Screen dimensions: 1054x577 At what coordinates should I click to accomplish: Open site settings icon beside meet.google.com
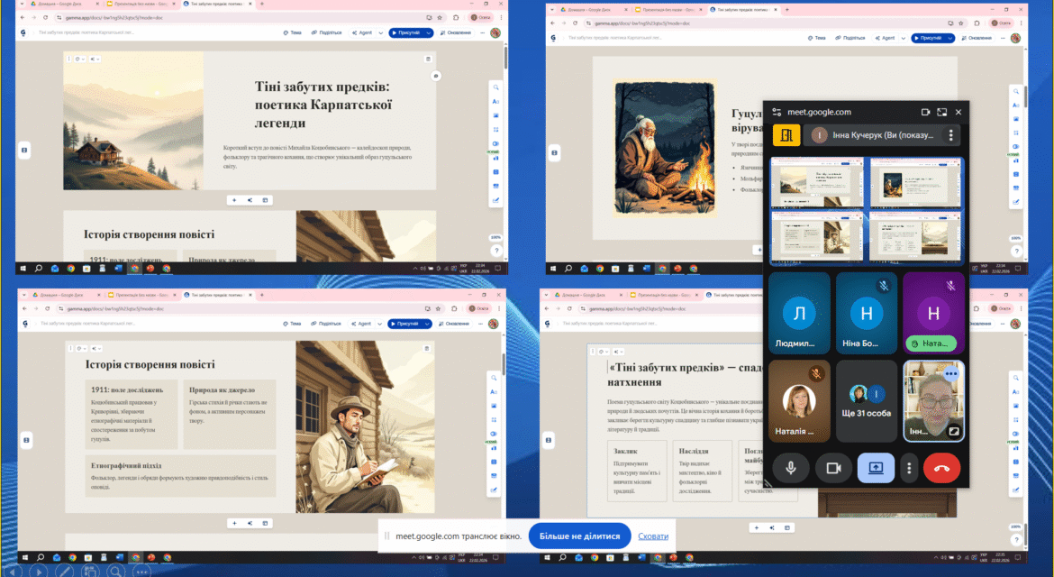tap(777, 113)
